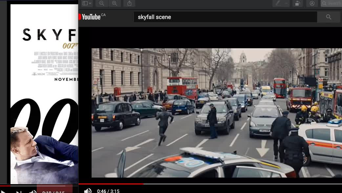
Task: Play the left-hand poster video
Action: coord(3,192)
